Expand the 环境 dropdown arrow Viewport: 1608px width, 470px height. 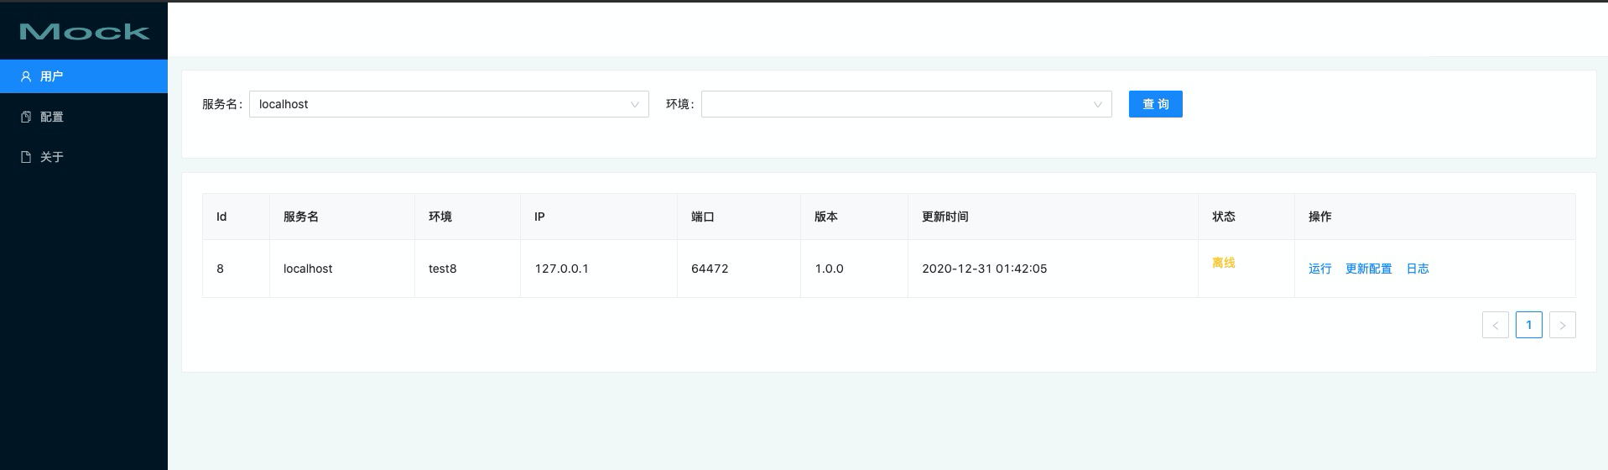tap(1097, 105)
